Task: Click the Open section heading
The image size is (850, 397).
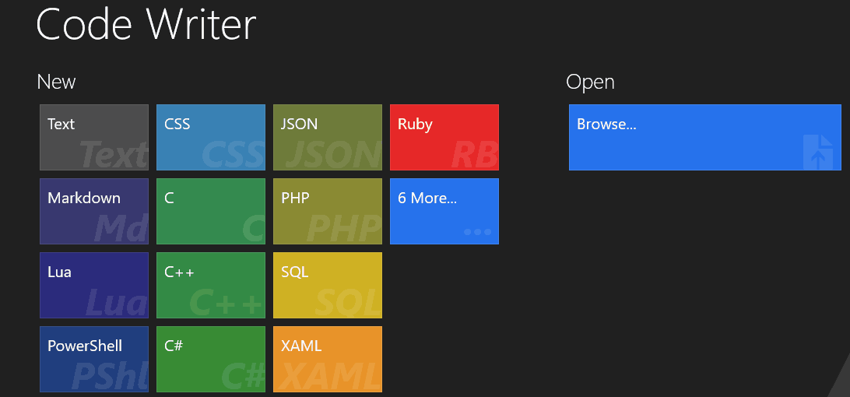Action: (590, 82)
